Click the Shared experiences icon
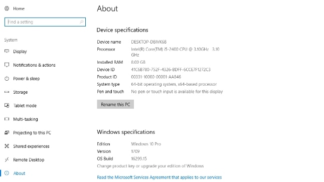This screenshot has height=182, width=324. coord(7,146)
